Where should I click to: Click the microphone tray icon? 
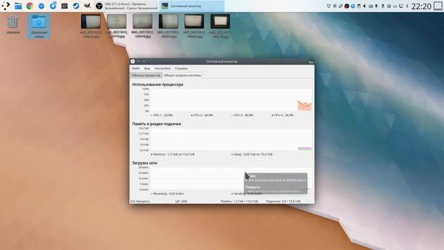pyautogui.click(x=376, y=6)
